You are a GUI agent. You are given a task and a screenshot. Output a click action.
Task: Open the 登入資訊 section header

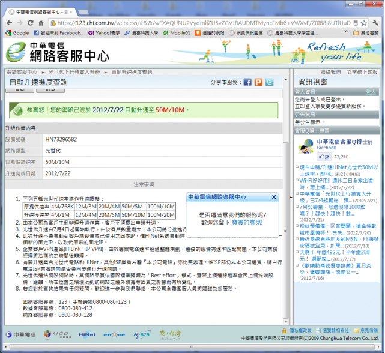click(336, 92)
